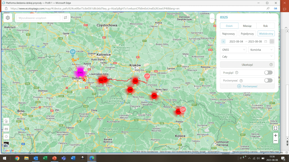The image size is (289, 162).
Task: Toggle the Przegląd switch
Action: [268, 73]
